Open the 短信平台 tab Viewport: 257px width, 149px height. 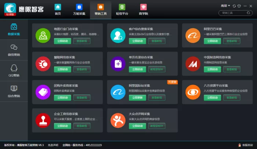tap(122, 10)
